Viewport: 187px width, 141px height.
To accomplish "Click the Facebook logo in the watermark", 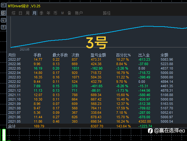I will (x=150, y=131).
